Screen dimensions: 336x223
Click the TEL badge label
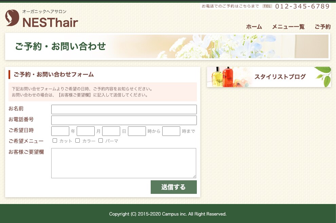coord(267,6)
